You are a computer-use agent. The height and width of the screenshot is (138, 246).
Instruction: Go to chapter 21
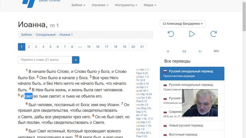coord(142,47)
